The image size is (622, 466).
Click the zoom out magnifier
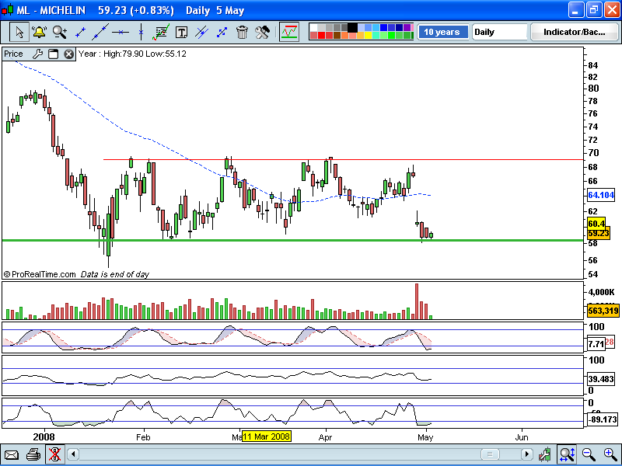pos(589,454)
